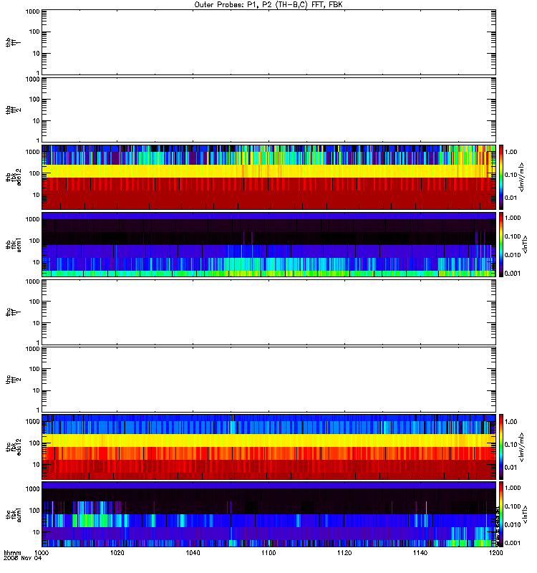Click the plot title 'Outer Probes: P1, P2 (TH-B,C) FFT, FBK'

268,5
